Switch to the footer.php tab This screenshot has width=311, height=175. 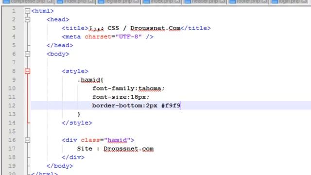[248, 1]
